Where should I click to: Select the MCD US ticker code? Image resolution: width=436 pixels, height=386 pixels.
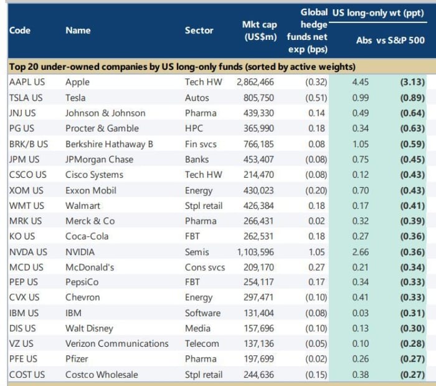click(x=26, y=268)
